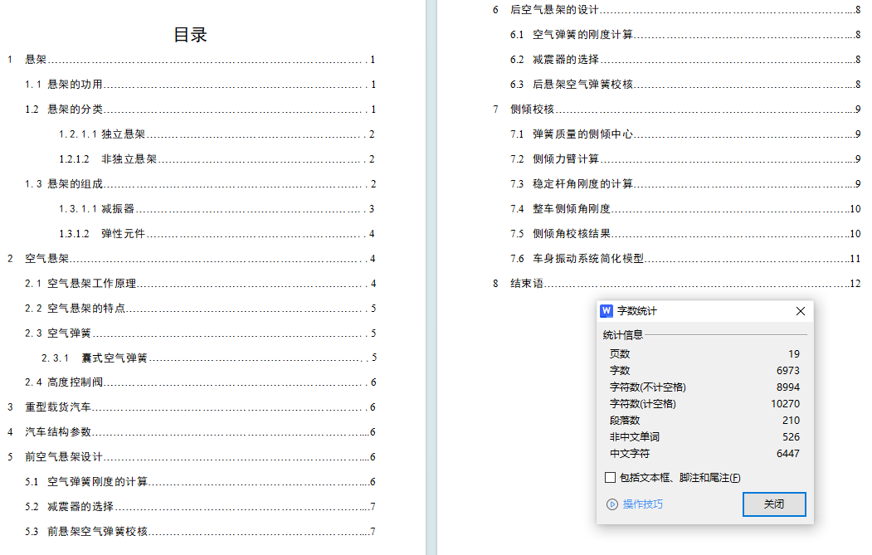This screenshot has width=872, height=555.
Task: Open the 操作技巧 link
Action: pos(642,504)
